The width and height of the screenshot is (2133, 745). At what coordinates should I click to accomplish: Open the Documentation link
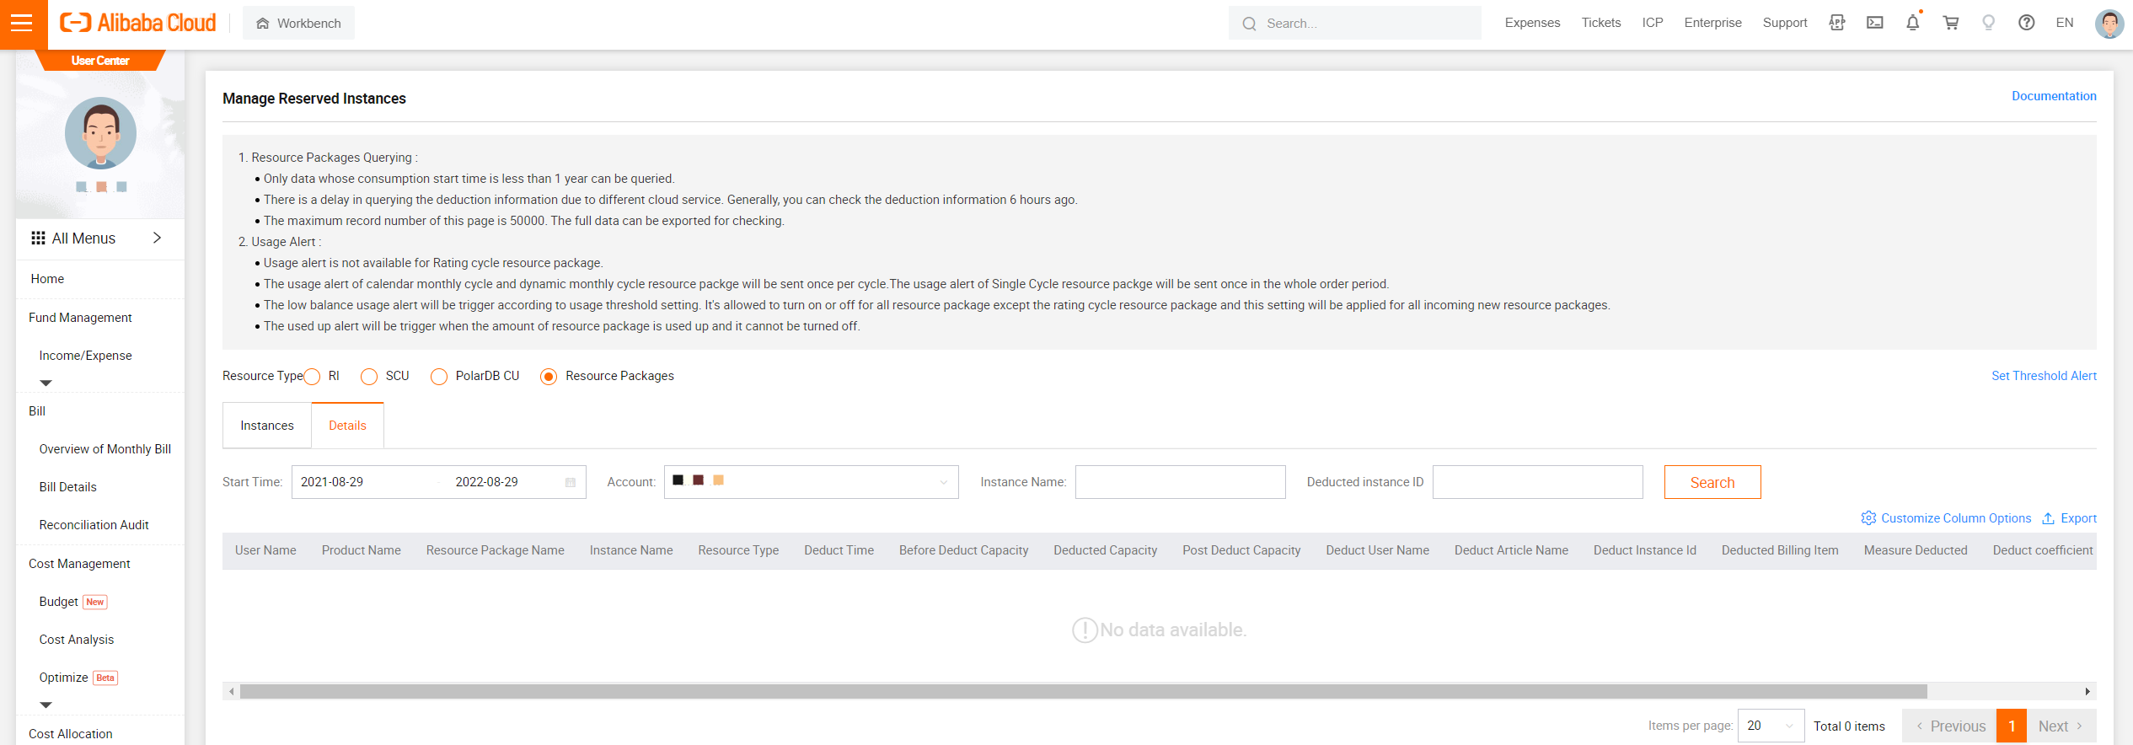click(x=2054, y=96)
